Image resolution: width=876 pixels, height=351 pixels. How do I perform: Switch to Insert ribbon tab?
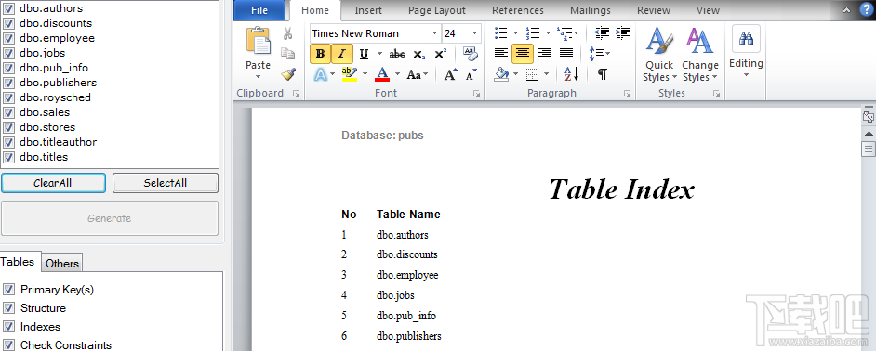tap(368, 10)
